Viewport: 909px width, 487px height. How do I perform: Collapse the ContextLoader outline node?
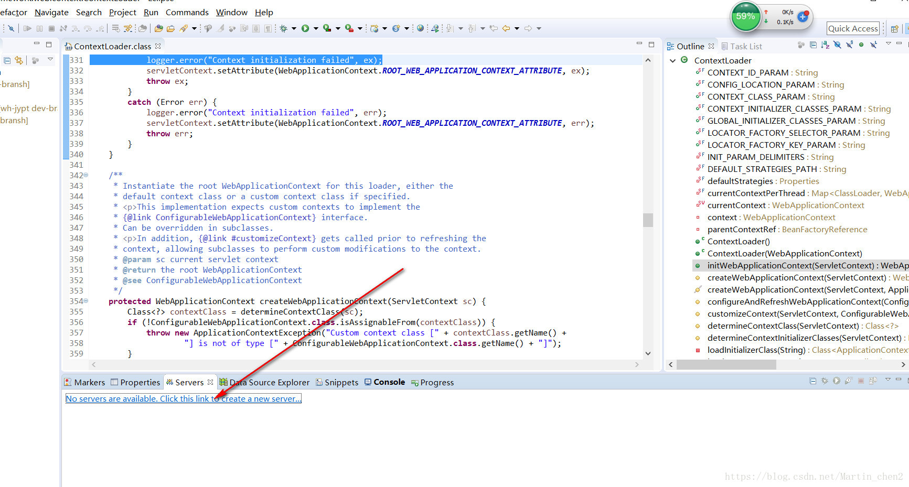point(672,61)
